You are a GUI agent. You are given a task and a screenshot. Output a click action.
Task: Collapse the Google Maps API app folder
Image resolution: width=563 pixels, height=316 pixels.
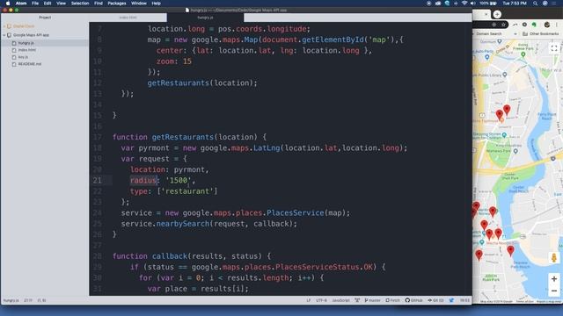pyautogui.click(x=4, y=35)
